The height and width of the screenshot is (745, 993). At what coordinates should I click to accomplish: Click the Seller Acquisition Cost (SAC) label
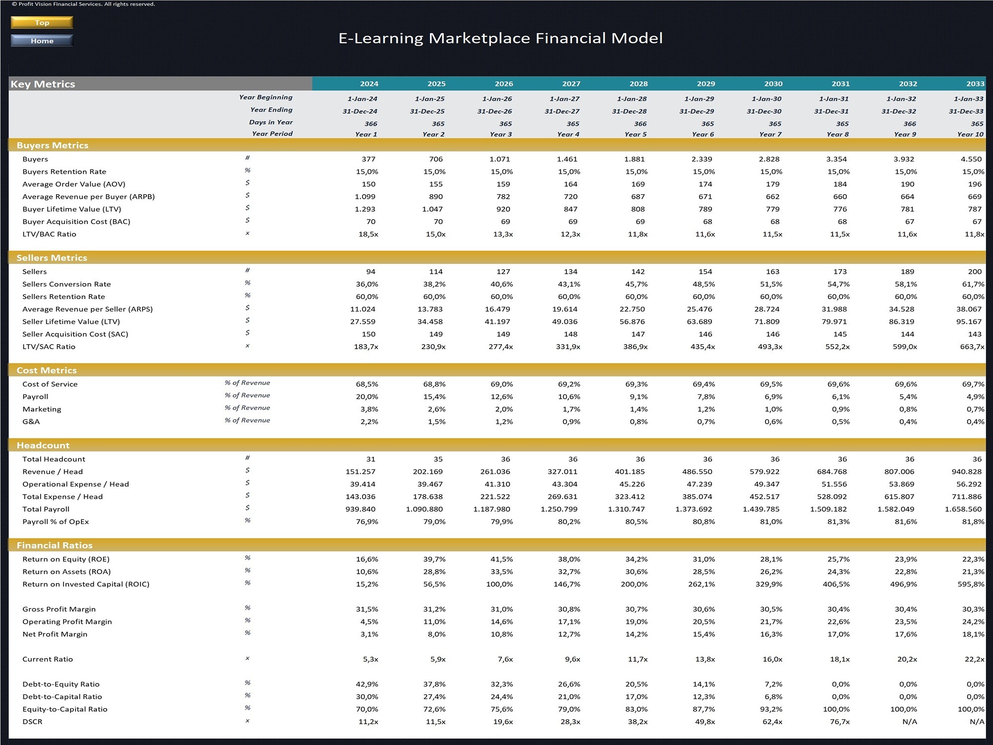[75, 334]
